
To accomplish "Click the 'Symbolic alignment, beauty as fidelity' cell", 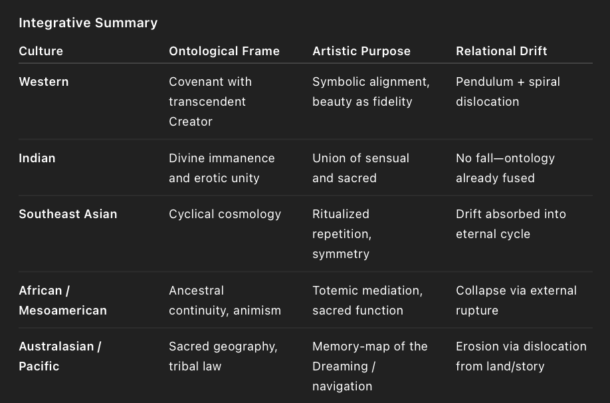I will (371, 92).
